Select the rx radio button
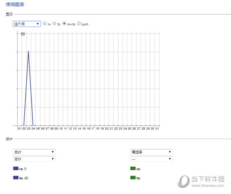231x194 pixels. click(x=45, y=23)
